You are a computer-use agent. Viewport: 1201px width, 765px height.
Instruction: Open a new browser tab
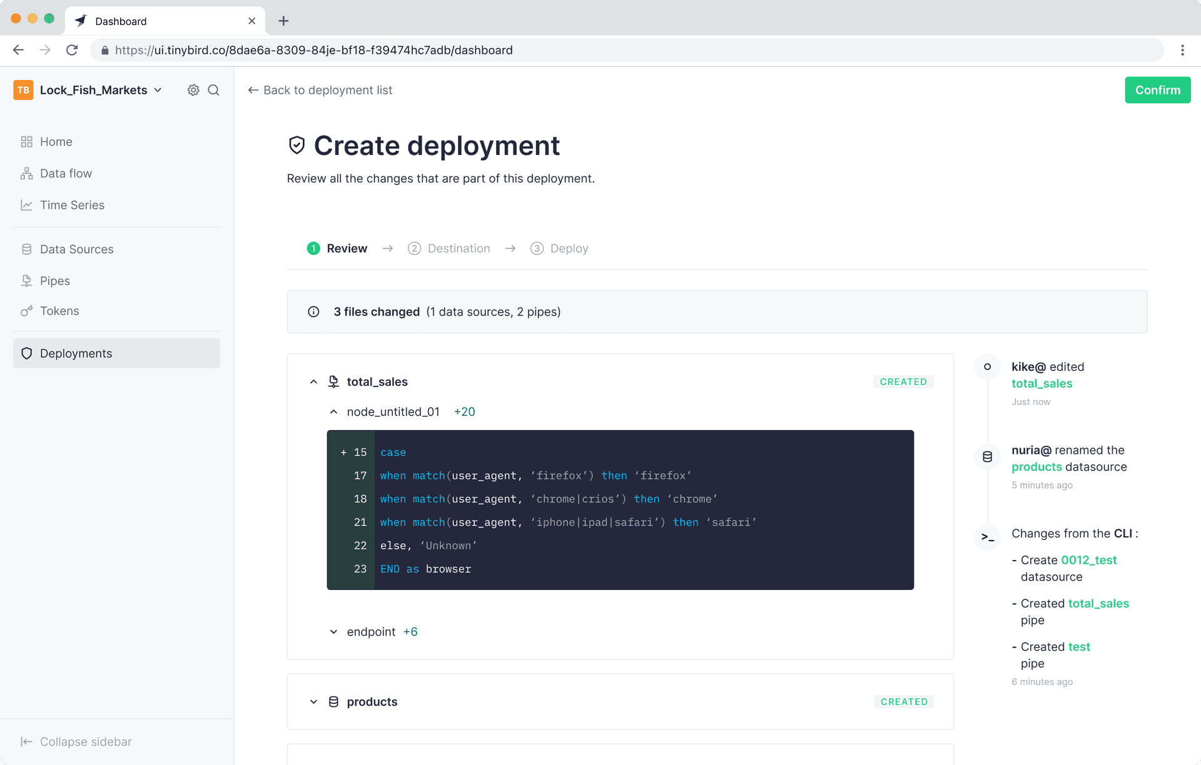pos(283,21)
